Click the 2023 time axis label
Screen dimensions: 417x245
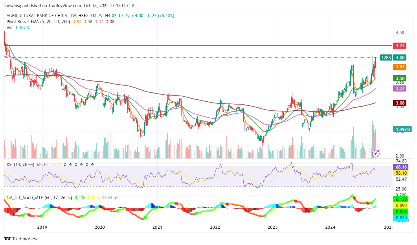[x=272, y=227]
